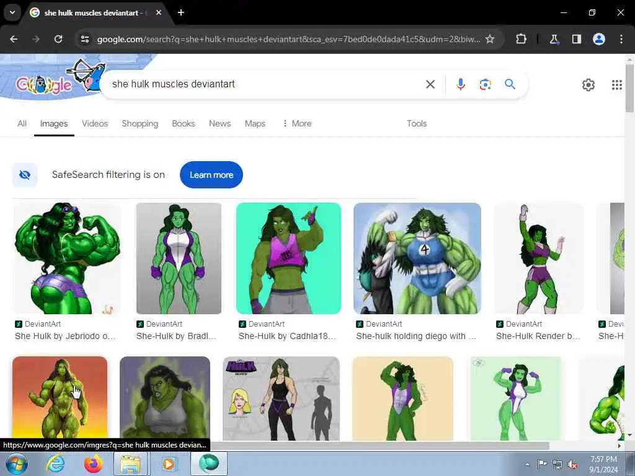Image resolution: width=635 pixels, height=476 pixels.
Task: Clear the search query with X
Action: (430, 84)
